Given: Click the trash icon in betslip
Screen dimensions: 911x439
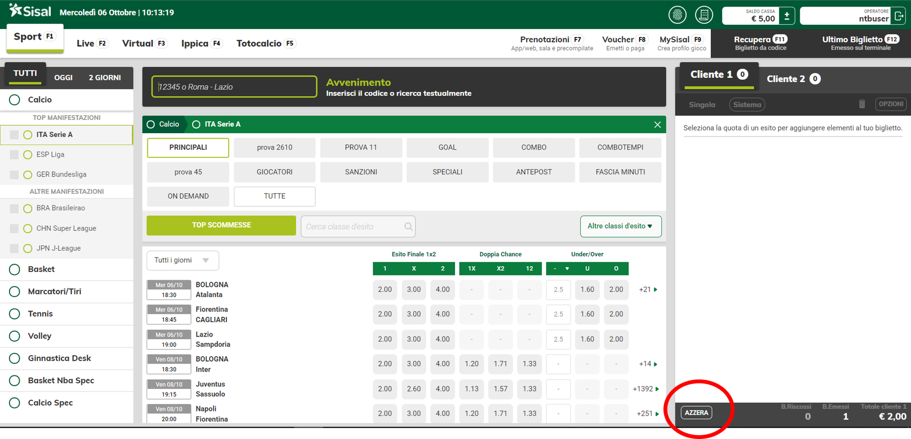Looking at the screenshot, I should (862, 104).
